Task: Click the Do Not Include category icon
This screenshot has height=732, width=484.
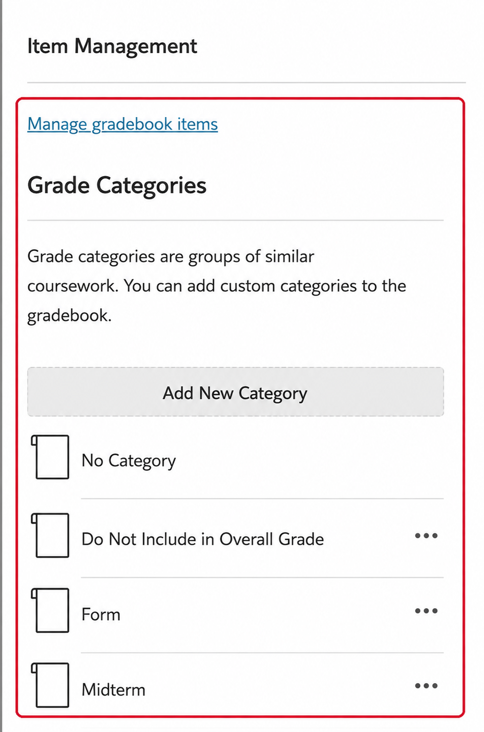Action: click(50, 535)
